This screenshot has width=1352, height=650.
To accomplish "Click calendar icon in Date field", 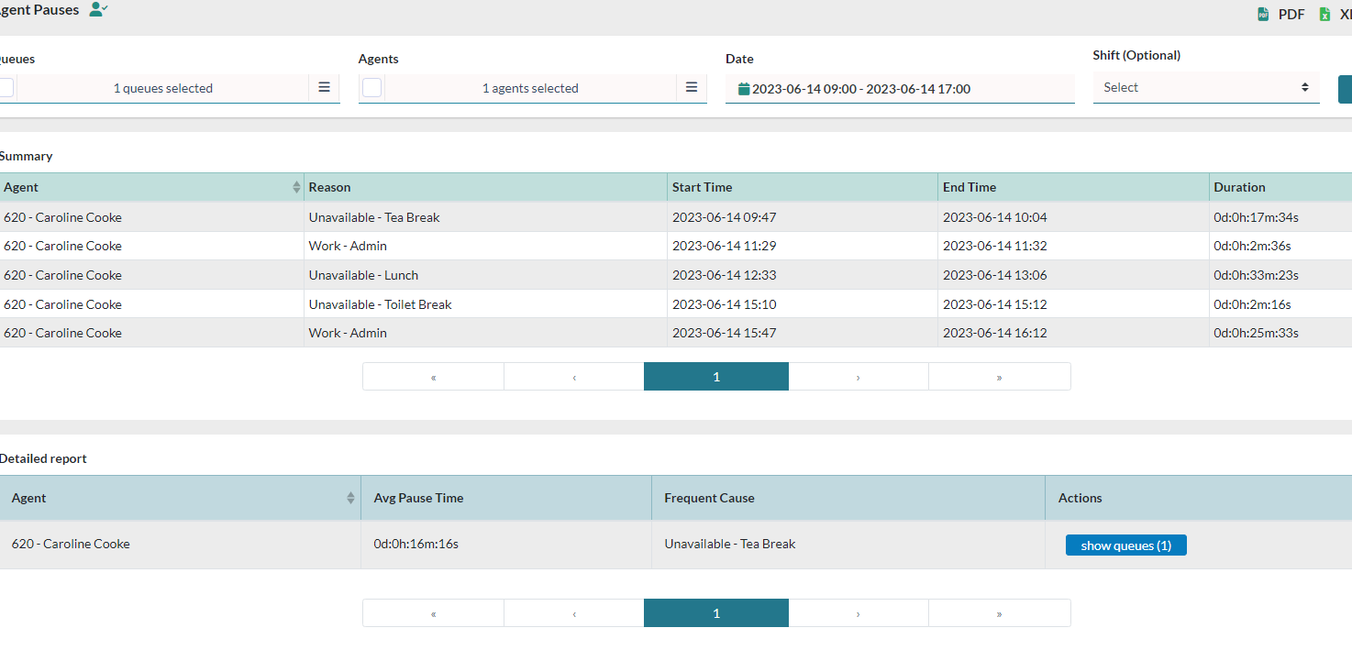I will (744, 89).
